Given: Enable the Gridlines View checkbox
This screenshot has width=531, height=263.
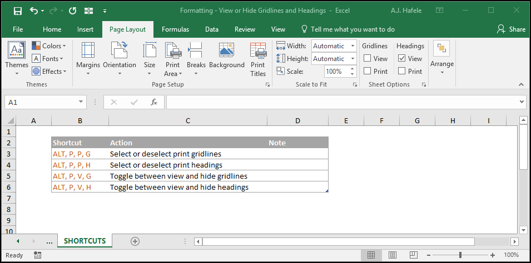Looking at the screenshot, I should coord(367,58).
